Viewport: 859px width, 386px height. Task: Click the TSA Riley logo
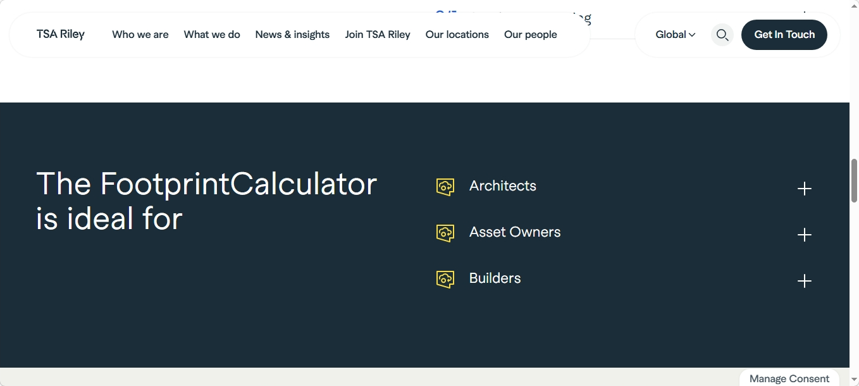tap(61, 34)
